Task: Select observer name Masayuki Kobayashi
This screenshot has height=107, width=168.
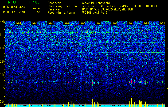Action: pyautogui.click(x=96, y=3)
